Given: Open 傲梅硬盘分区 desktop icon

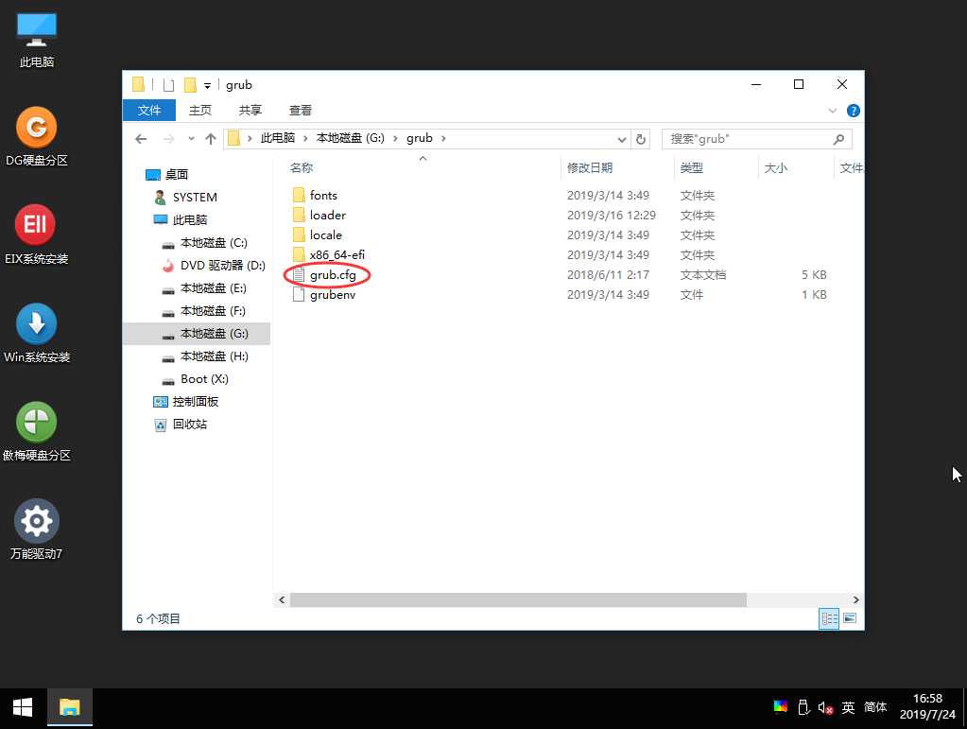Looking at the screenshot, I should point(36,432).
